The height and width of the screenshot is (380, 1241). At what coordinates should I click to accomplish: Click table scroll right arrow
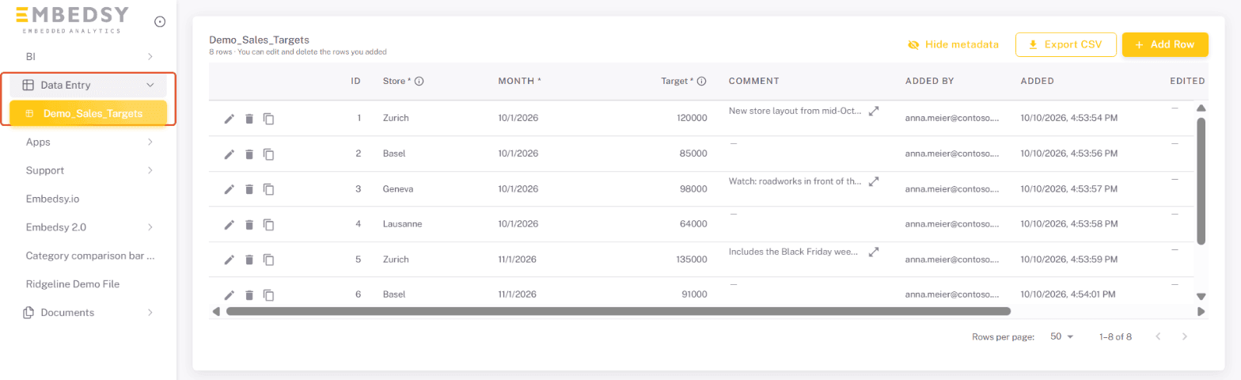(1201, 311)
